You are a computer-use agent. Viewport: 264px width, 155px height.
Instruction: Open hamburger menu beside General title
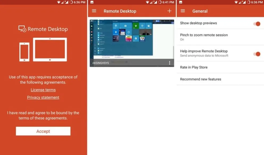pyautogui.click(x=183, y=11)
